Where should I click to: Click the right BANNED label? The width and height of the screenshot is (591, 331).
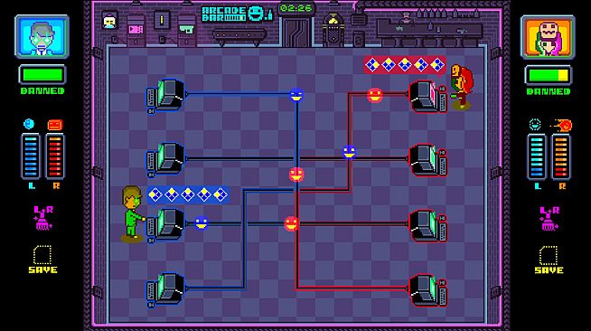549,91
